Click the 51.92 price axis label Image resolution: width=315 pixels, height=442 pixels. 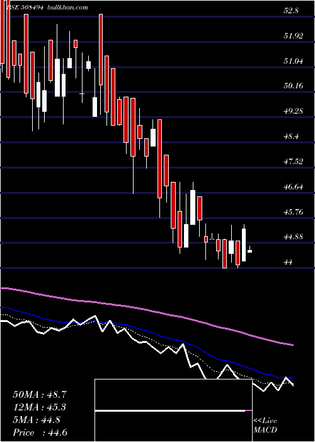point(294,36)
